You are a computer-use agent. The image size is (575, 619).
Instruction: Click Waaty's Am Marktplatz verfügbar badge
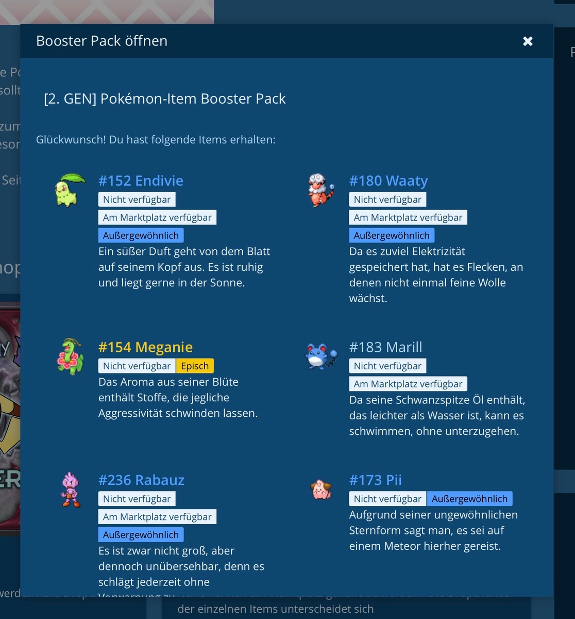[x=408, y=218]
